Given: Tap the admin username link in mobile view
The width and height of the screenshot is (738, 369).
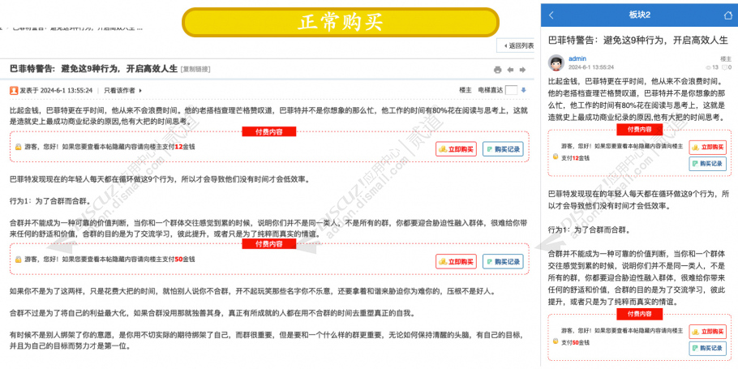Looking at the screenshot, I should [x=577, y=59].
